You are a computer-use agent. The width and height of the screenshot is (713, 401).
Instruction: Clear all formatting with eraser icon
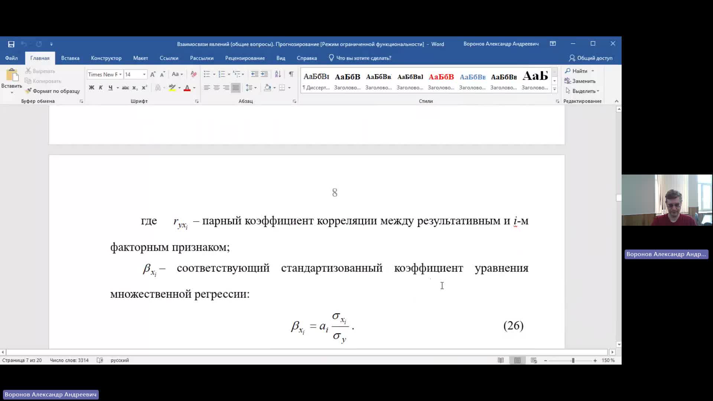(x=193, y=74)
